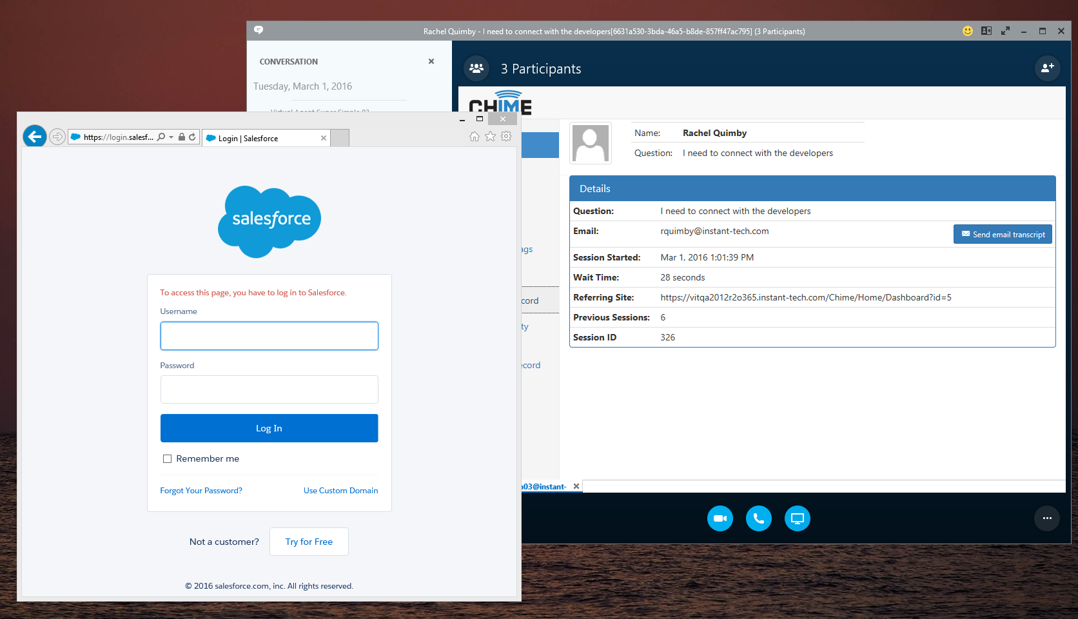Toggle full screen arrows icon in chat window
This screenshot has width=1078, height=619.
[x=1005, y=31]
